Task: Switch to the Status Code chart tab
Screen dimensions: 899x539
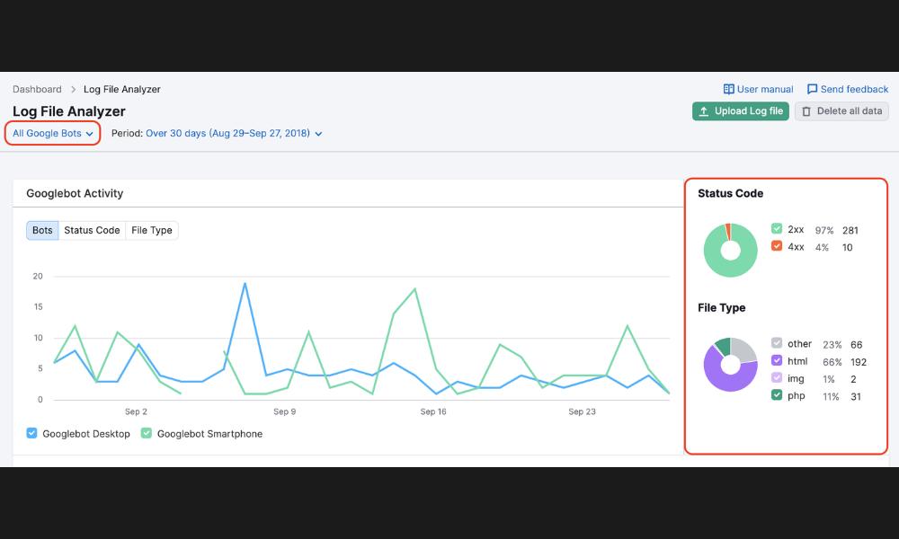Action: [92, 230]
